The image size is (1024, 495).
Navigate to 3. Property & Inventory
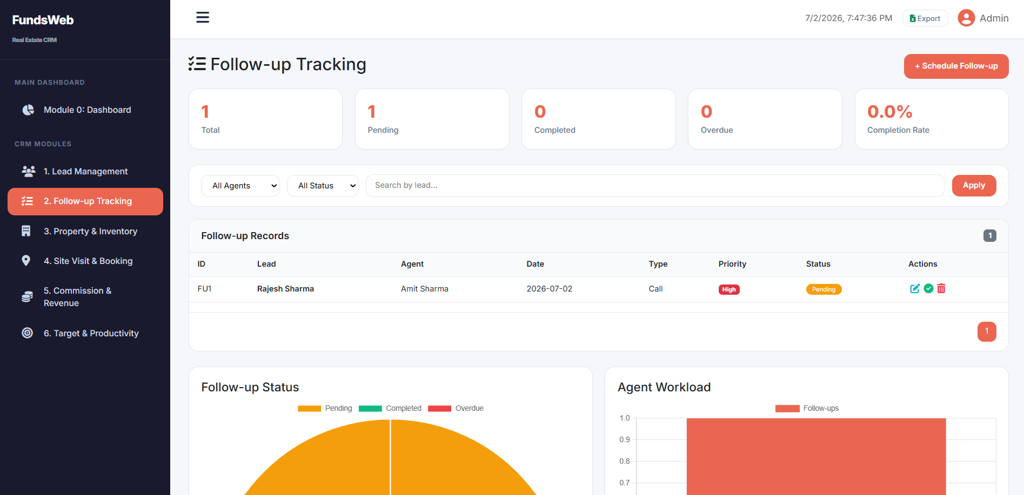point(85,232)
